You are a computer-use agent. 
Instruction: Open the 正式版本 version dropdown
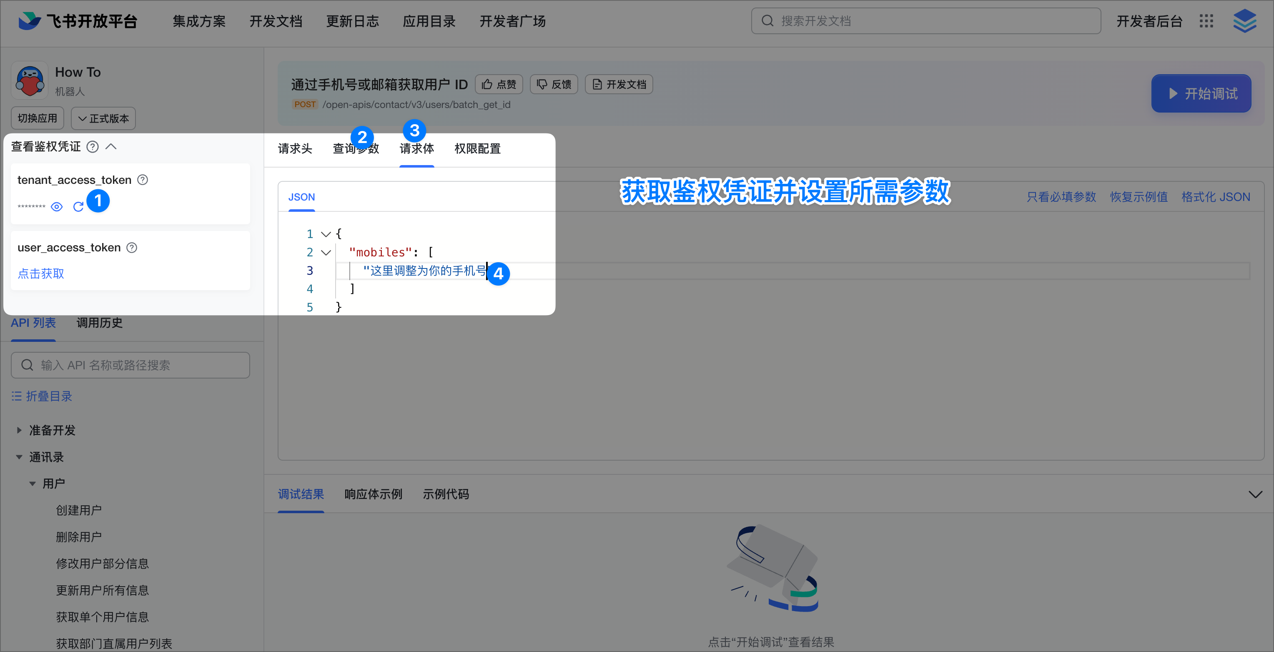tap(103, 118)
